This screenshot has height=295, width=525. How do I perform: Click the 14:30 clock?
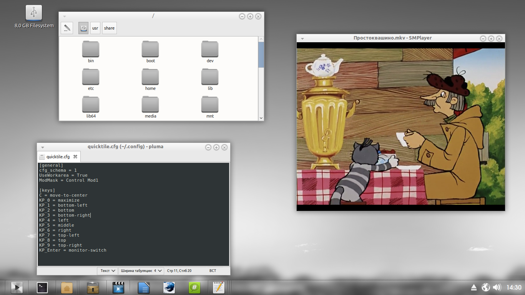pyautogui.click(x=514, y=287)
